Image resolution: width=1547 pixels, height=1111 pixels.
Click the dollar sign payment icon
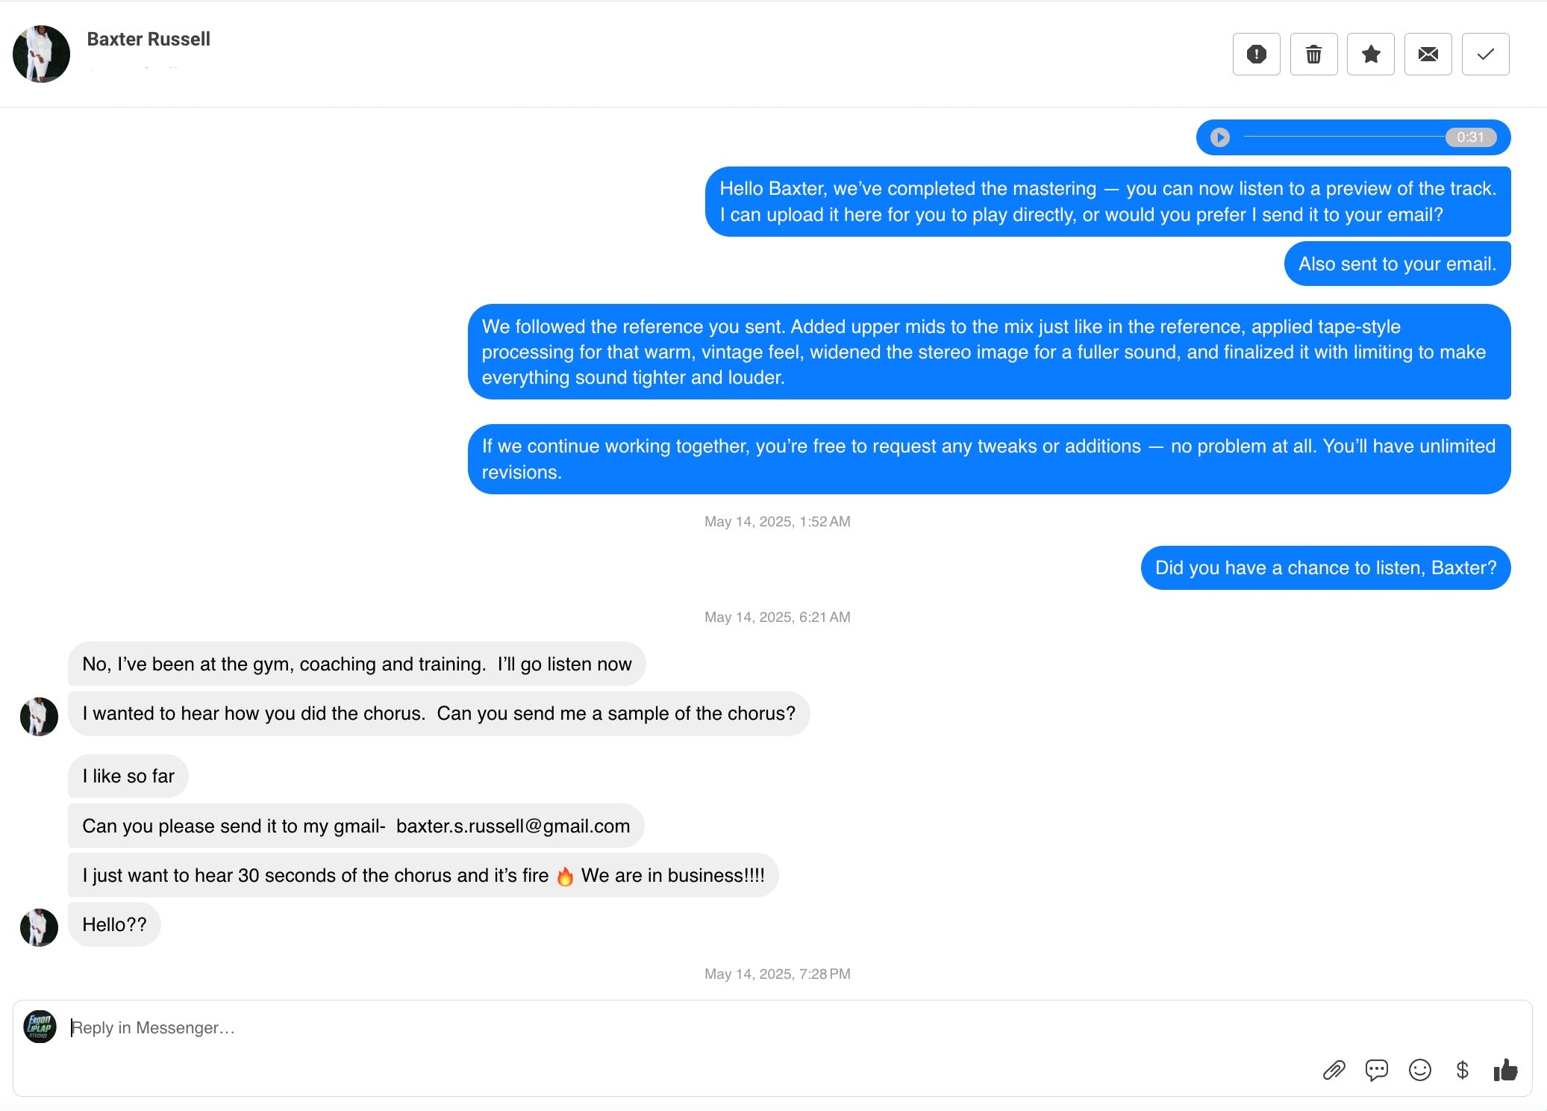click(x=1462, y=1070)
